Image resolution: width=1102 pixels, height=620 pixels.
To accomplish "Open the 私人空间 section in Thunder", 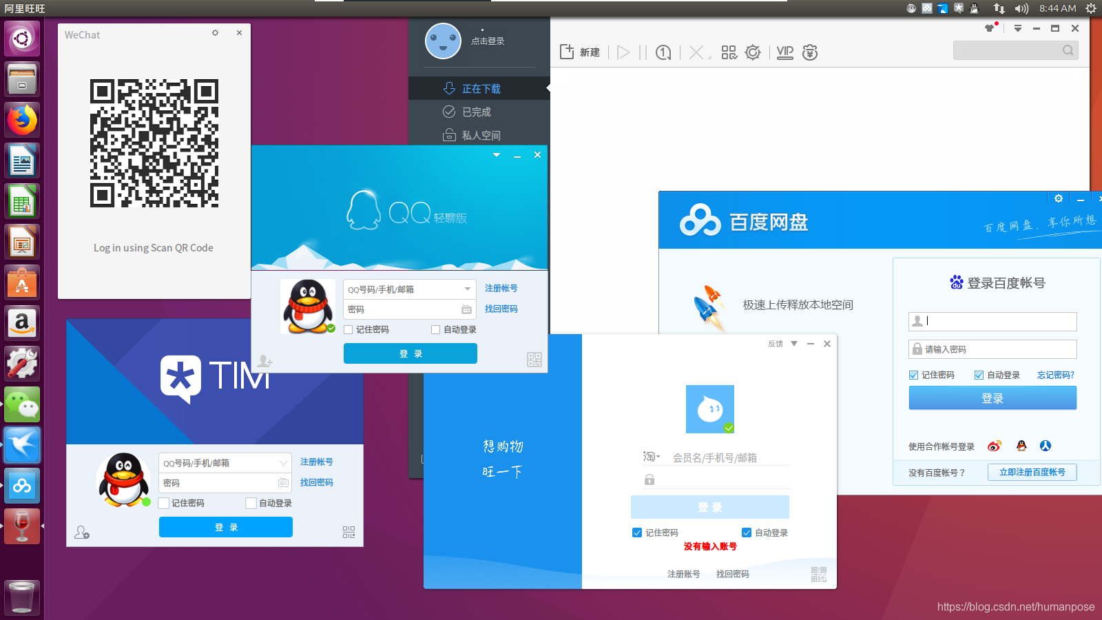I will point(482,135).
